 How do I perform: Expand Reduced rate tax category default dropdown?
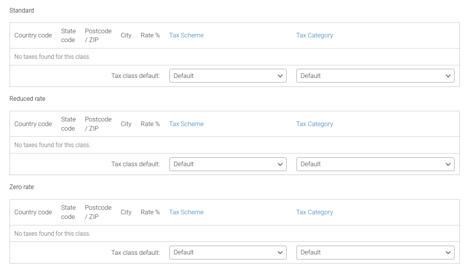(375, 164)
